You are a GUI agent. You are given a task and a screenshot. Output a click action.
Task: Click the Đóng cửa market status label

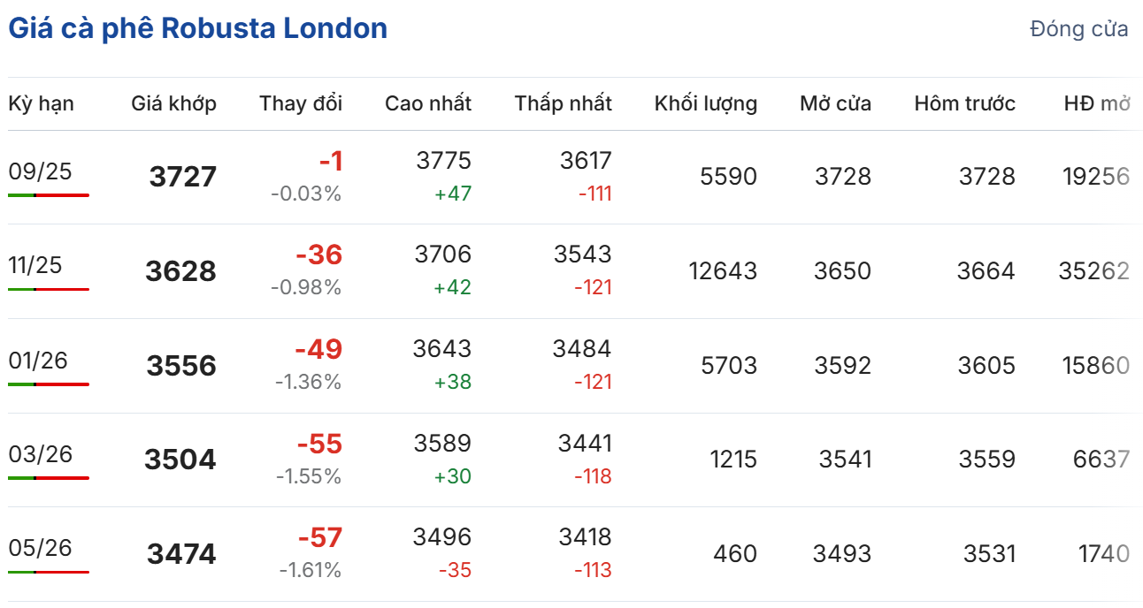pos(1078,29)
